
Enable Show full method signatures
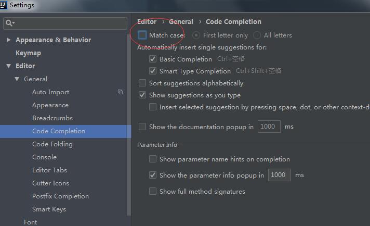(x=153, y=192)
